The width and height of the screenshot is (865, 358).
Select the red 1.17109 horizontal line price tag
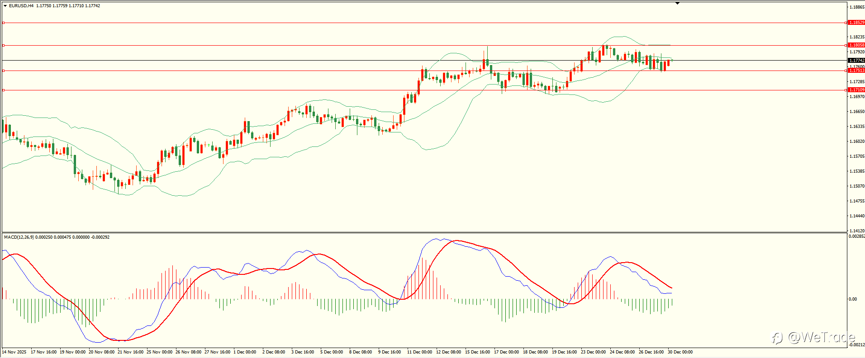tap(856, 90)
